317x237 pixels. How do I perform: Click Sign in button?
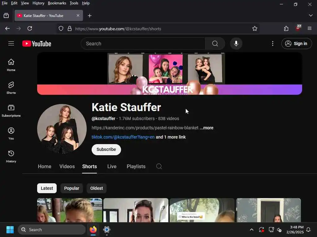tap(297, 44)
